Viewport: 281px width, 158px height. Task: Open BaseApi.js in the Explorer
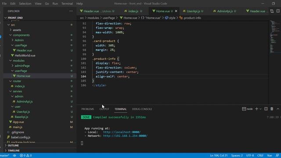click(22, 117)
